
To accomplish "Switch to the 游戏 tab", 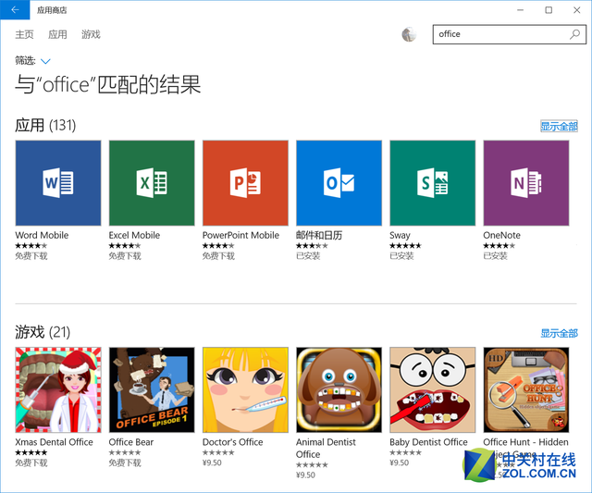I will 91,35.
